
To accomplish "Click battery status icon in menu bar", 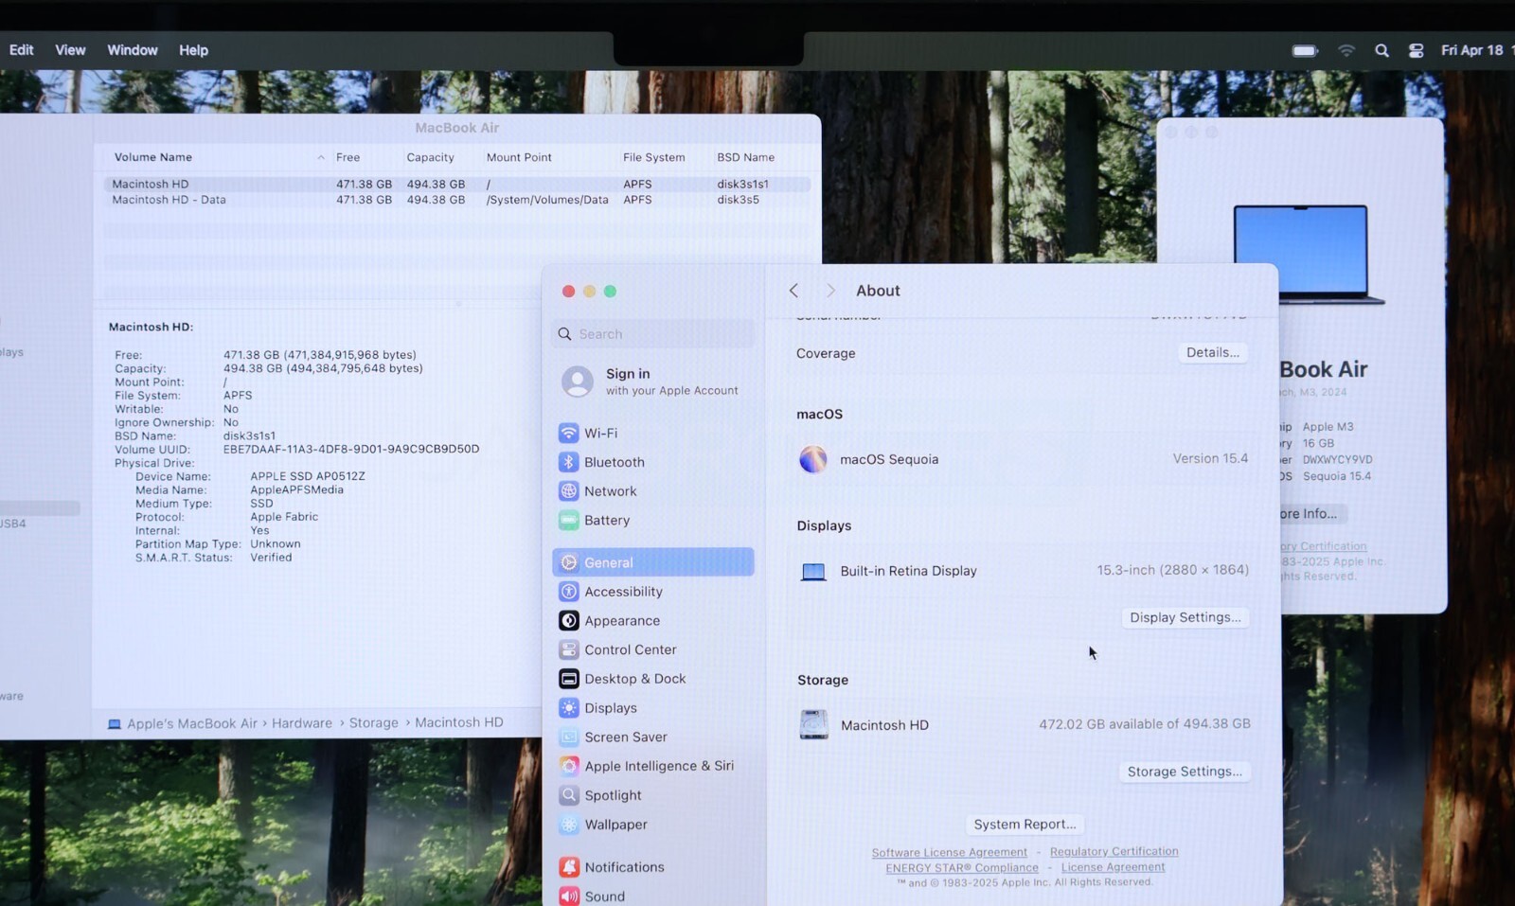I will coord(1305,50).
